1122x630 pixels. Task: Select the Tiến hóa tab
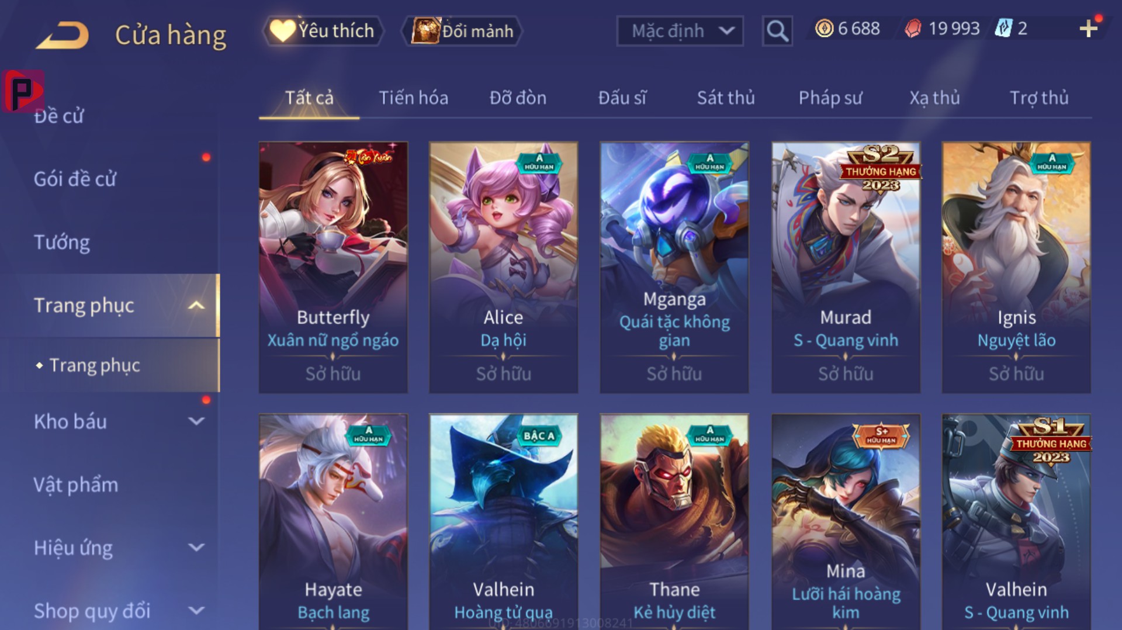point(414,98)
